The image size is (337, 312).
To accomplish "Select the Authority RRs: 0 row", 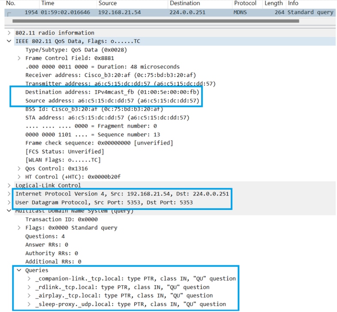I will [51, 254].
